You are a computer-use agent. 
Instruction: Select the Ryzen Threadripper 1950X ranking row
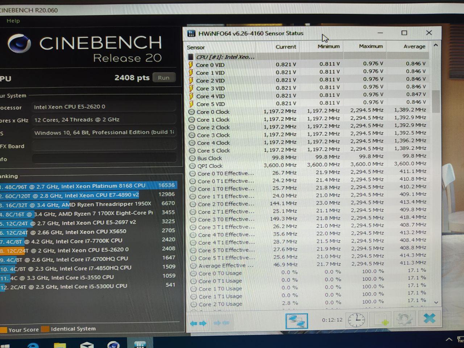pos(88,204)
